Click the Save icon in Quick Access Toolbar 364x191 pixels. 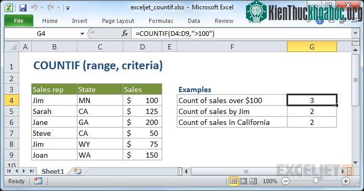pos(23,8)
